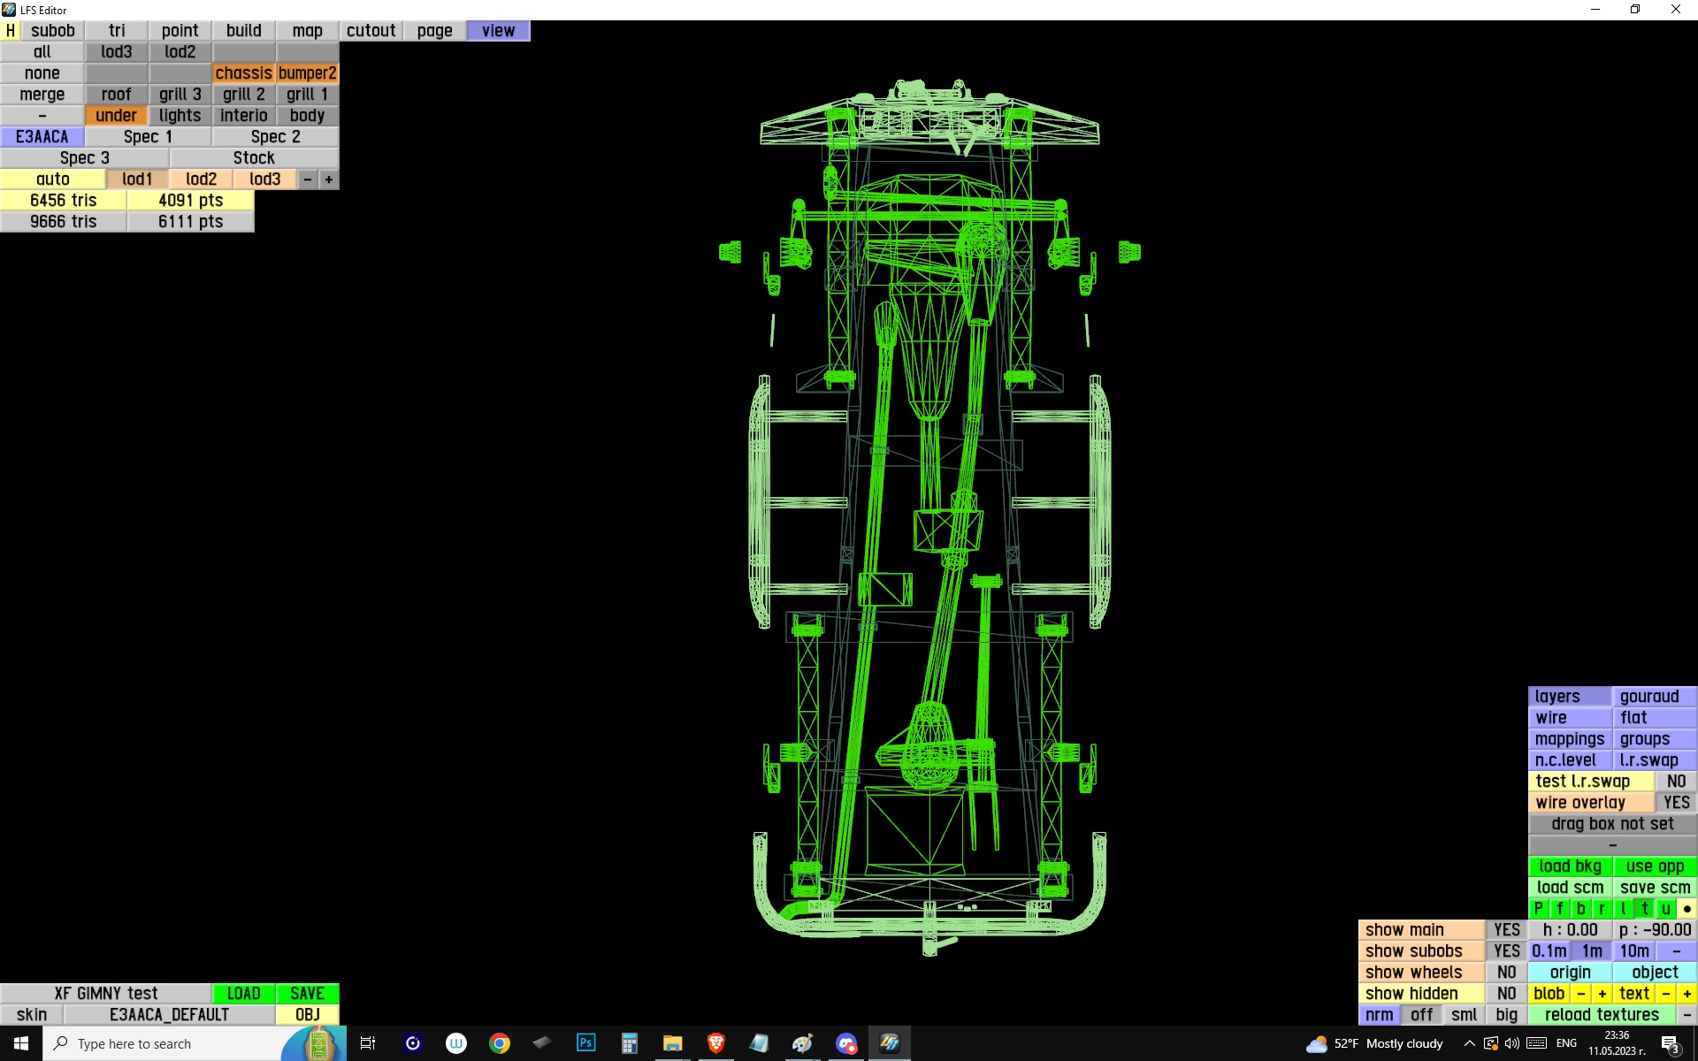
Task: Click the dot button after view letters
Action: pyautogui.click(x=1687, y=909)
